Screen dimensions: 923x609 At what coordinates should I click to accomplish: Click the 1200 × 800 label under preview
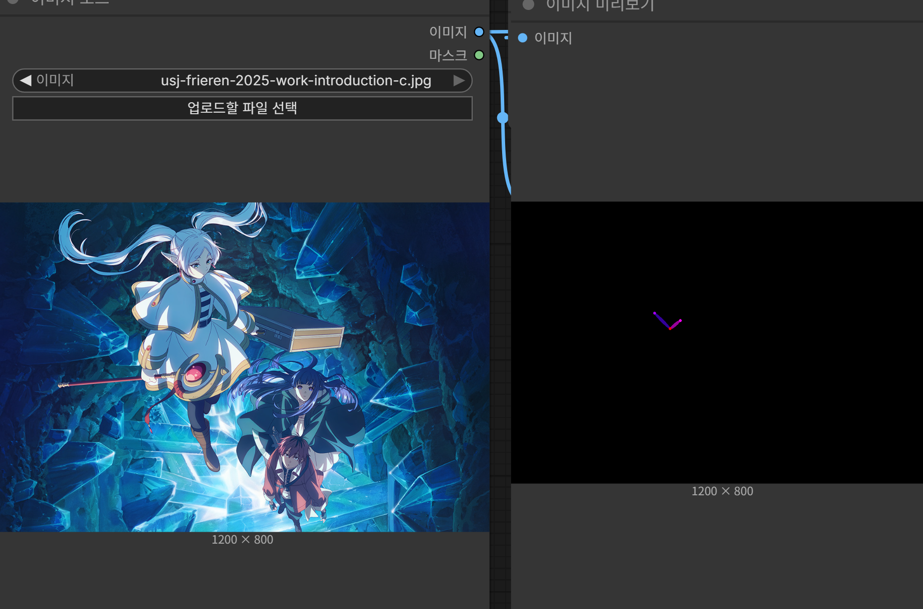pos(722,491)
